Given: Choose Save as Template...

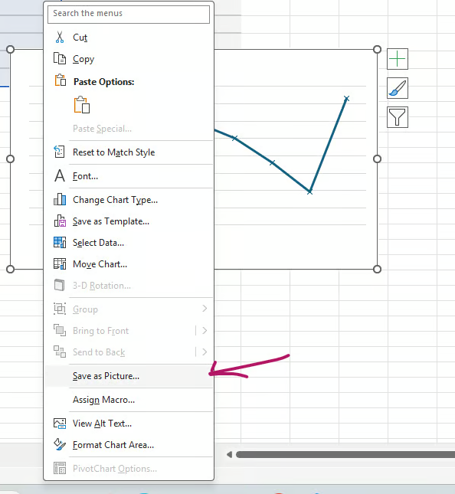Looking at the screenshot, I should tap(129, 221).
